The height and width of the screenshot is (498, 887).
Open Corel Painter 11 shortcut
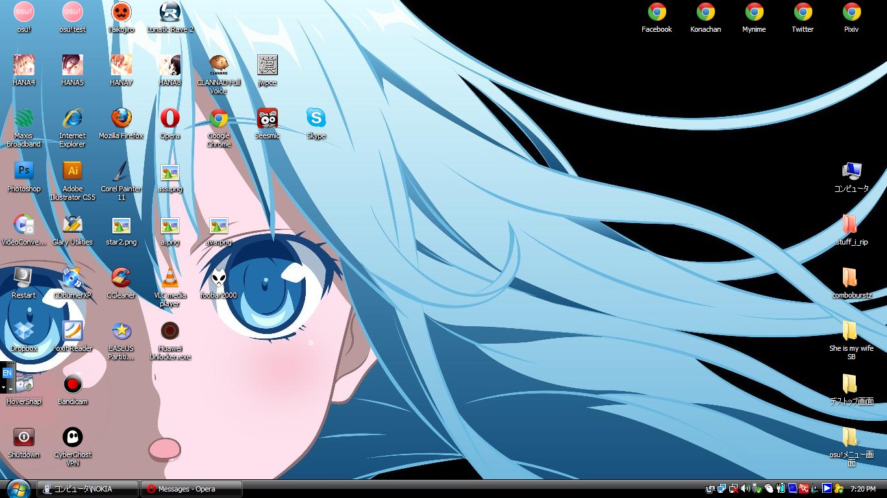point(121,181)
